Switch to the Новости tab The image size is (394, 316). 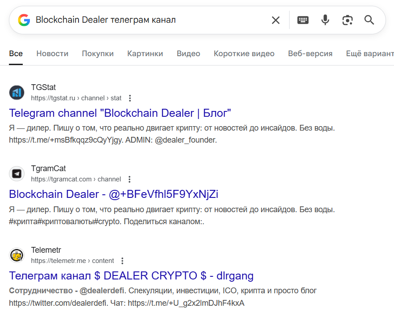[52, 53]
